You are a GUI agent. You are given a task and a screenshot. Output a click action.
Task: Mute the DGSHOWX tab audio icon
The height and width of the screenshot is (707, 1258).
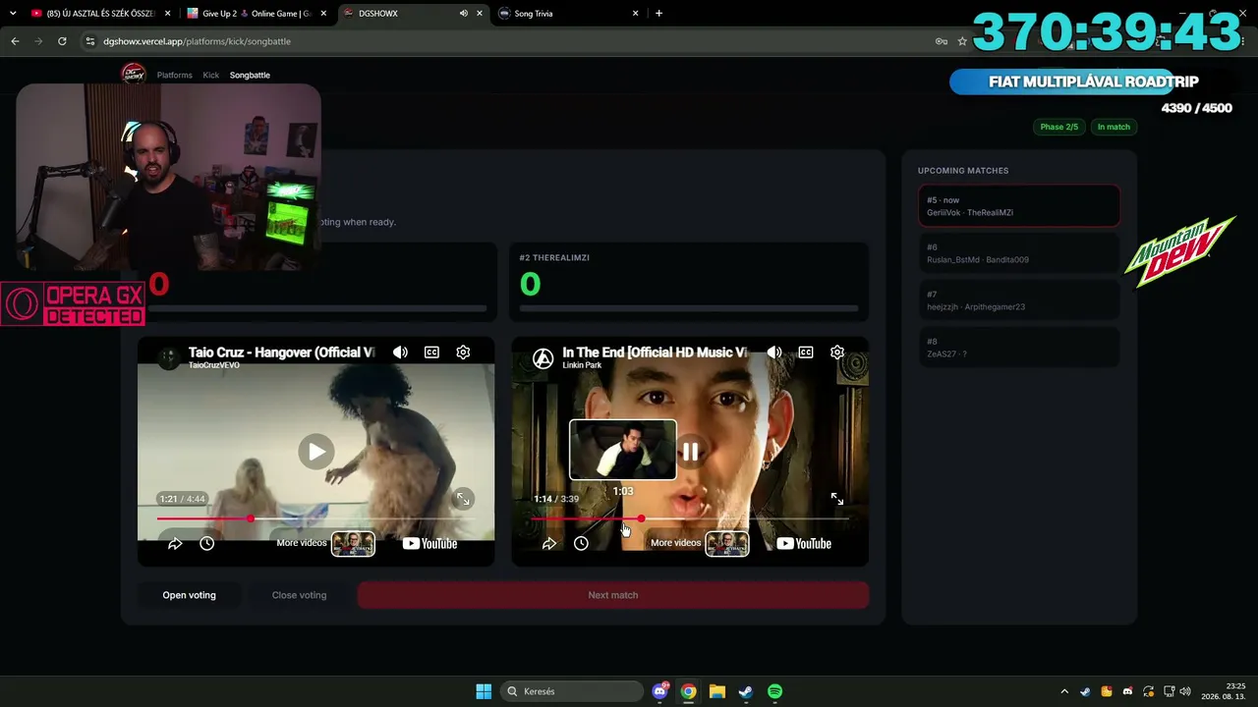pos(464,14)
